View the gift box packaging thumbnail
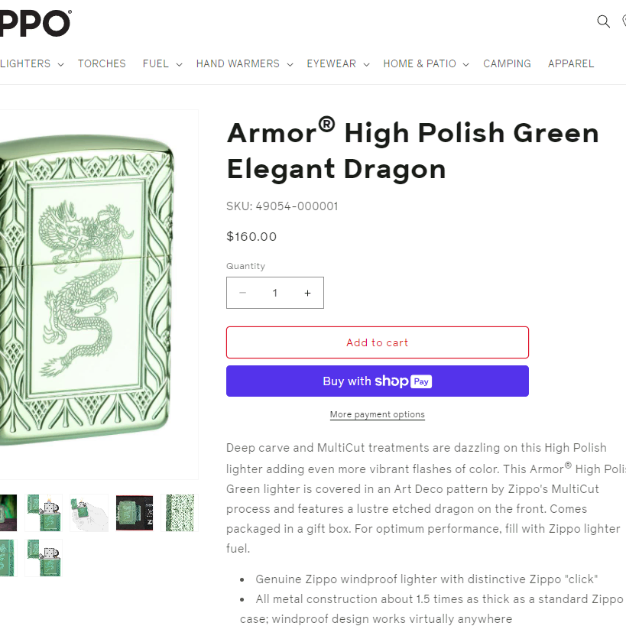Image resolution: width=626 pixels, height=626 pixels. (135, 513)
